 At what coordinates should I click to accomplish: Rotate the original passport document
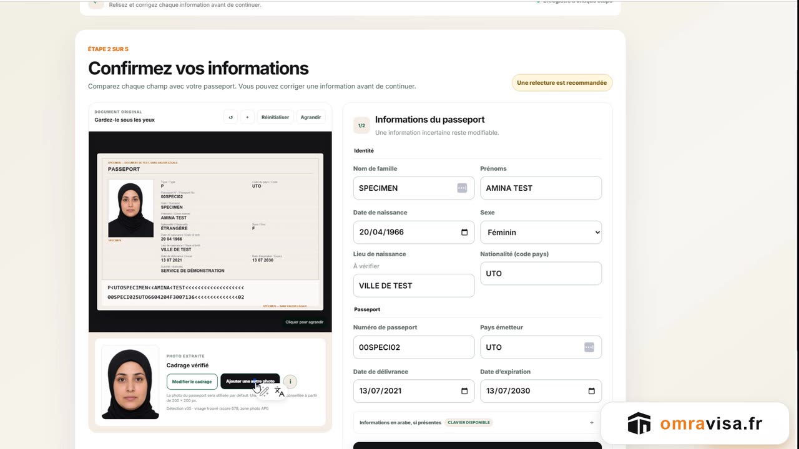(230, 117)
